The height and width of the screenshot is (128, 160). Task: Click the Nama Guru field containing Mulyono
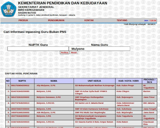(99, 49)
